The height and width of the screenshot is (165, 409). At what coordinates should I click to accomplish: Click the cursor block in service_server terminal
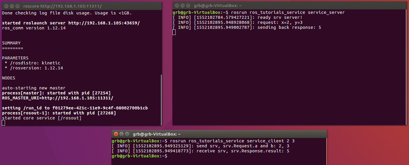click(174, 32)
